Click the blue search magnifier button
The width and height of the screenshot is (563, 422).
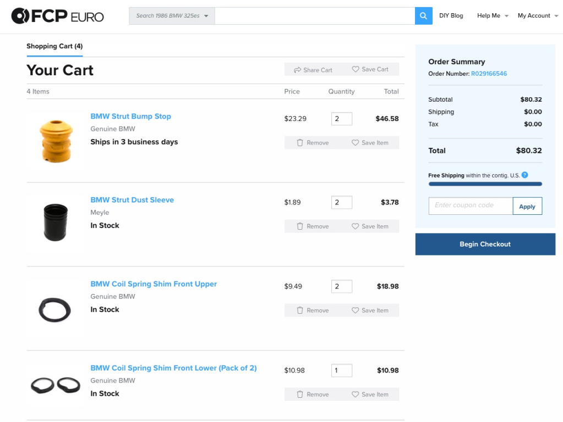click(x=423, y=16)
